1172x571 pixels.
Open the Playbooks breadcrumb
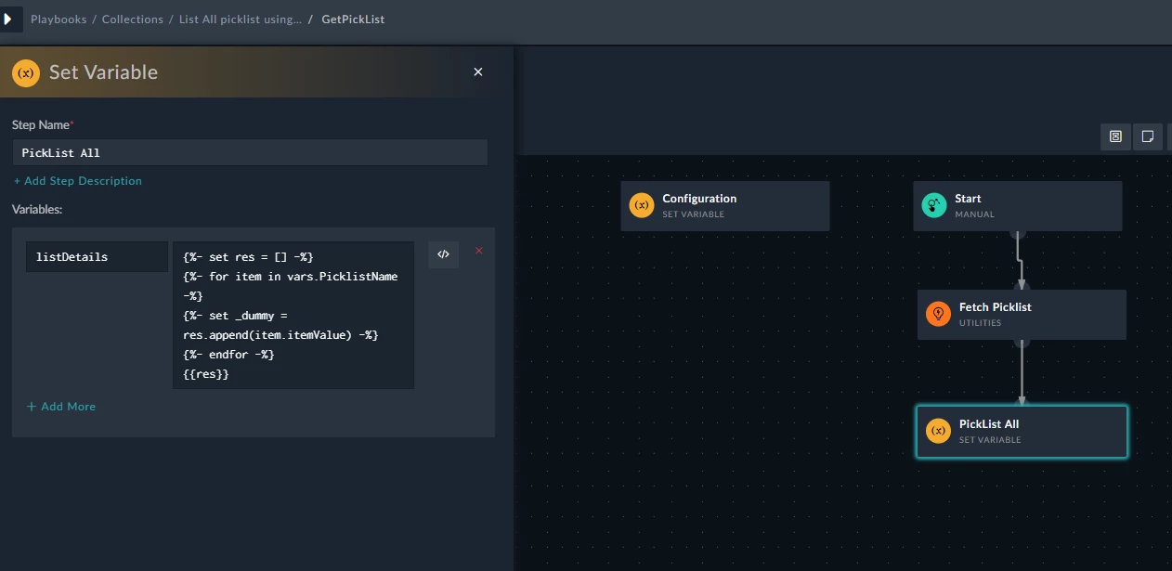(x=58, y=19)
